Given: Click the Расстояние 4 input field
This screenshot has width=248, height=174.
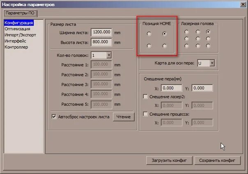Looking at the screenshot, I should pyautogui.click(x=101, y=94).
